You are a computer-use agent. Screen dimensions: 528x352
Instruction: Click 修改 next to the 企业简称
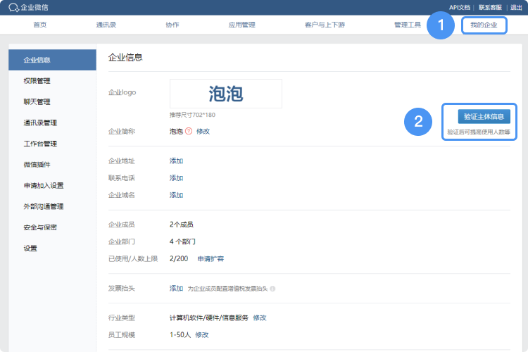coord(203,131)
